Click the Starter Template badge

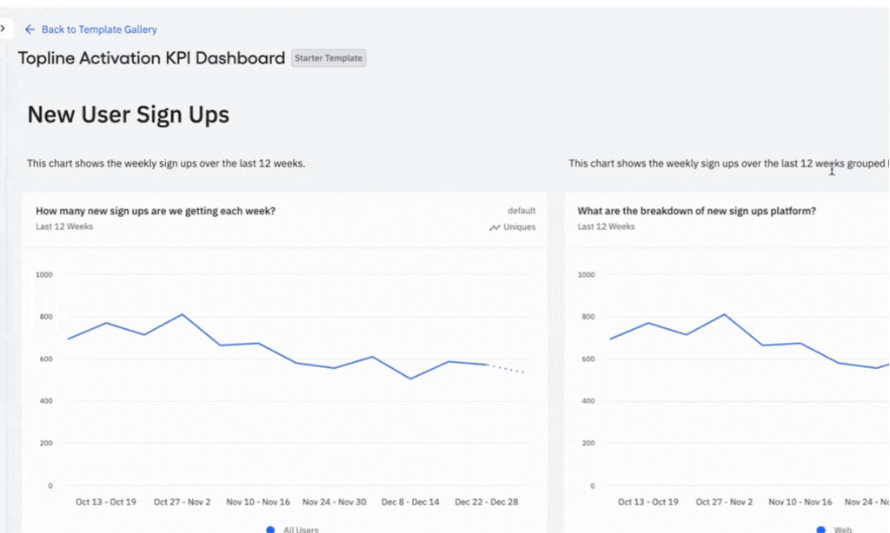[329, 58]
